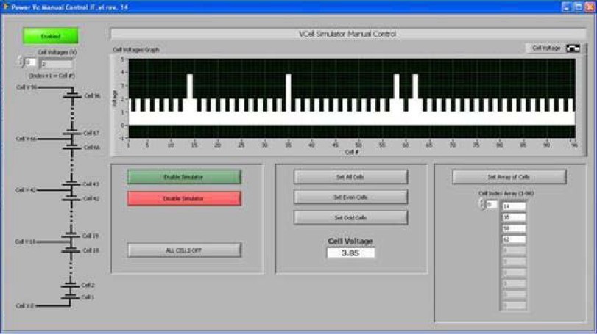The height and width of the screenshot is (334, 597).
Task: Maximize the Power Vc Manual Control window
Action: click(x=578, y=6)
